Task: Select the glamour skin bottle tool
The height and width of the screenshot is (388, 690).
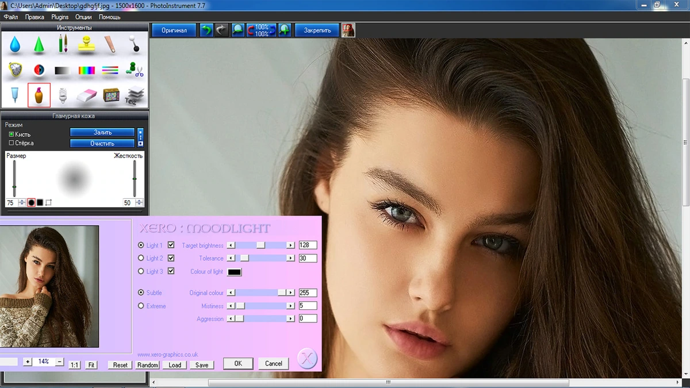Action: (x=39, y=95)
